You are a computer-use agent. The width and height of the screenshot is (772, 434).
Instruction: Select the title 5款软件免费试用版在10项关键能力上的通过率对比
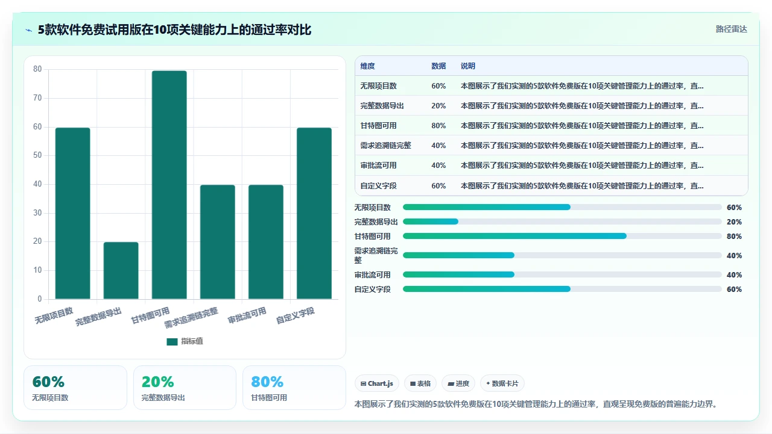click(174, 29)
